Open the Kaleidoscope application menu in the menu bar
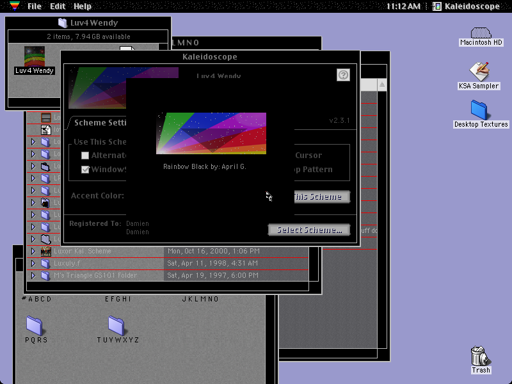512x384 pixels. click(x=467, y=6)
